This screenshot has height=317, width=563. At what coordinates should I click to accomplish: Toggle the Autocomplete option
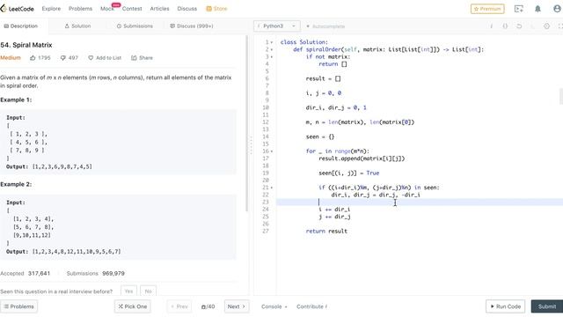(325, 26)
